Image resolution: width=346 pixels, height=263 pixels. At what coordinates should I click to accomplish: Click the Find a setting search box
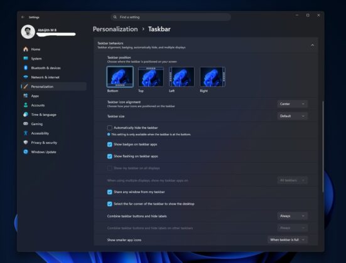[171, 17]
